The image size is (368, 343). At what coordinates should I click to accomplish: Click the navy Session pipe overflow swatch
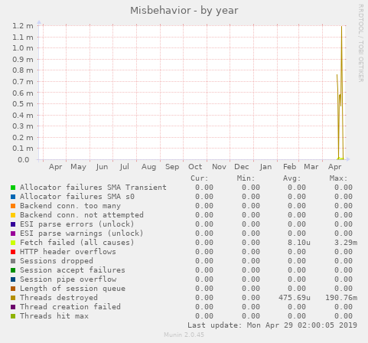(x=13, y=279)
